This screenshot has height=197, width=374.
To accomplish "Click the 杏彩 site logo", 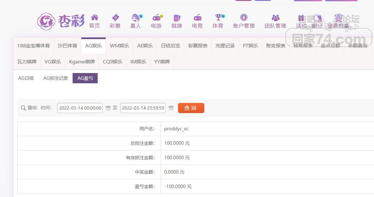I will click(x=61, y=21).
